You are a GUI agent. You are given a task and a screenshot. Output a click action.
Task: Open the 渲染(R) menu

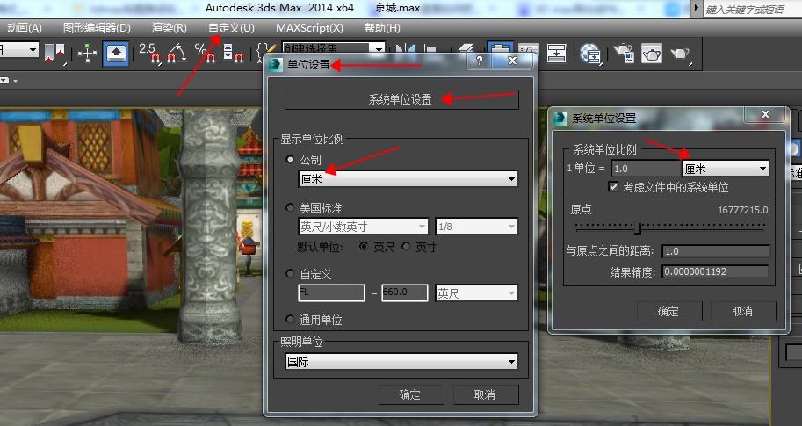point(170,28)
